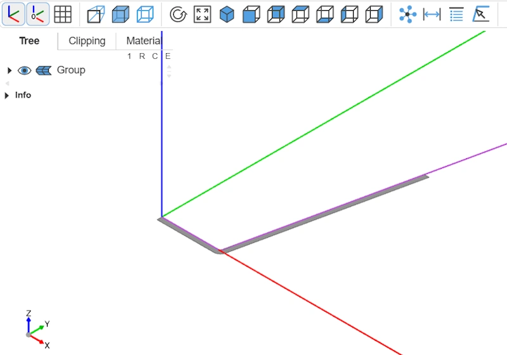The width and height of the screenshot is (507, 355).
Task: Select the Group label in tree
Action: coord(71,70)
